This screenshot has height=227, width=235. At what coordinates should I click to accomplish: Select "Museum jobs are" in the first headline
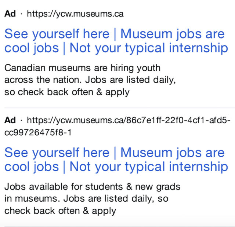pos(172,34)
